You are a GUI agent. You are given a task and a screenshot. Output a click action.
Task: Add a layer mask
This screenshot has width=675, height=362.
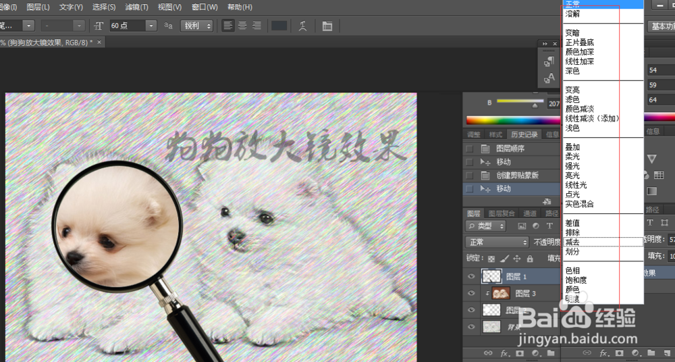tap(520, 353)
